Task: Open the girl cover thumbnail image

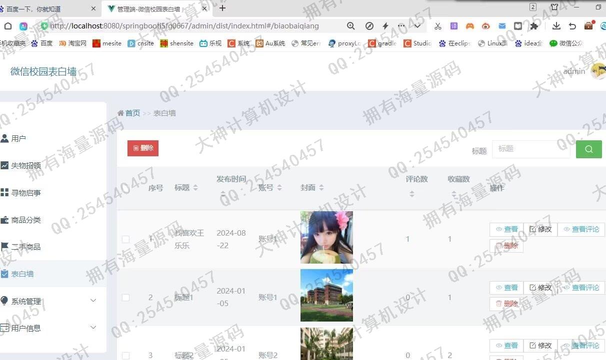Action: (x=326, y=237)
